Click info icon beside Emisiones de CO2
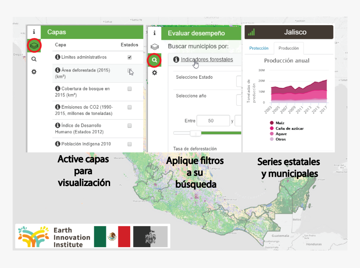 [x=58, y=107]
